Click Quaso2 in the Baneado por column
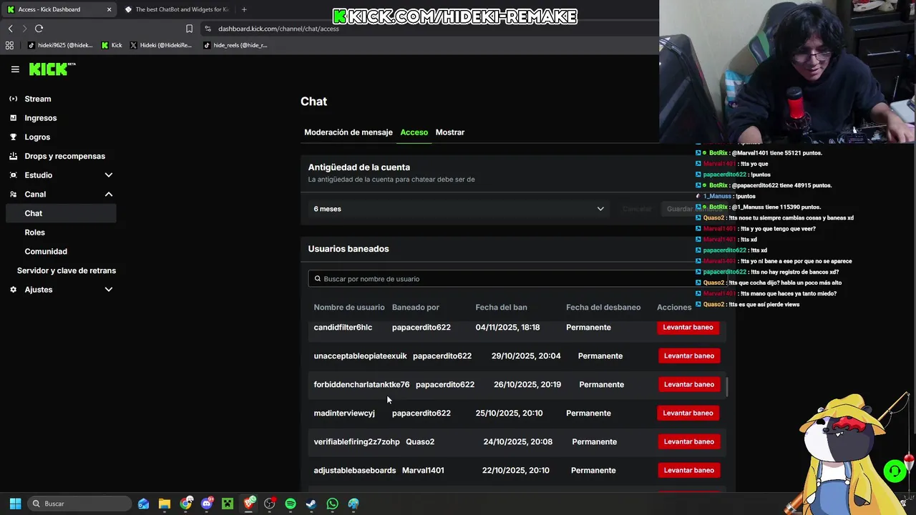 point(420,442)
